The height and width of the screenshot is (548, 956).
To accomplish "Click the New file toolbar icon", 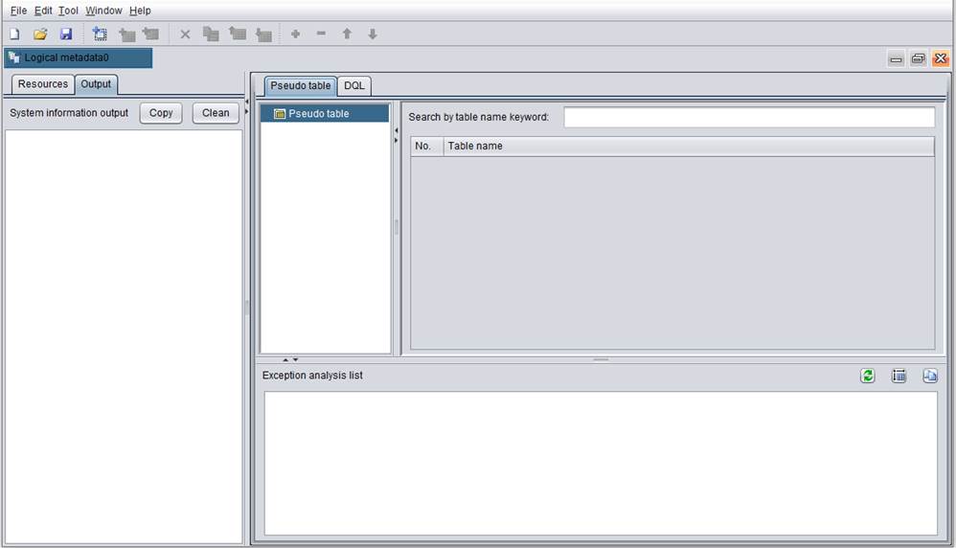I will click(14, 34).
